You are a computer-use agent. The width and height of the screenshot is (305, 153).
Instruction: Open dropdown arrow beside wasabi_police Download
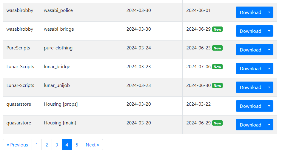(269, 12)
